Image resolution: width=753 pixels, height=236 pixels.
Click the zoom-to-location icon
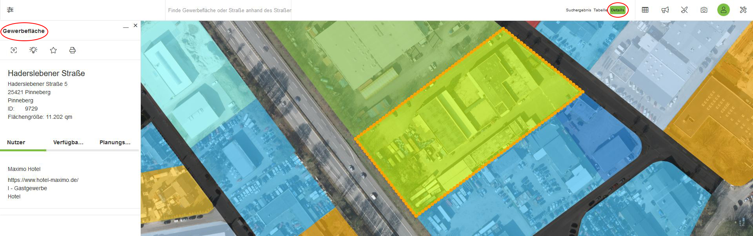tap(14, 50)
